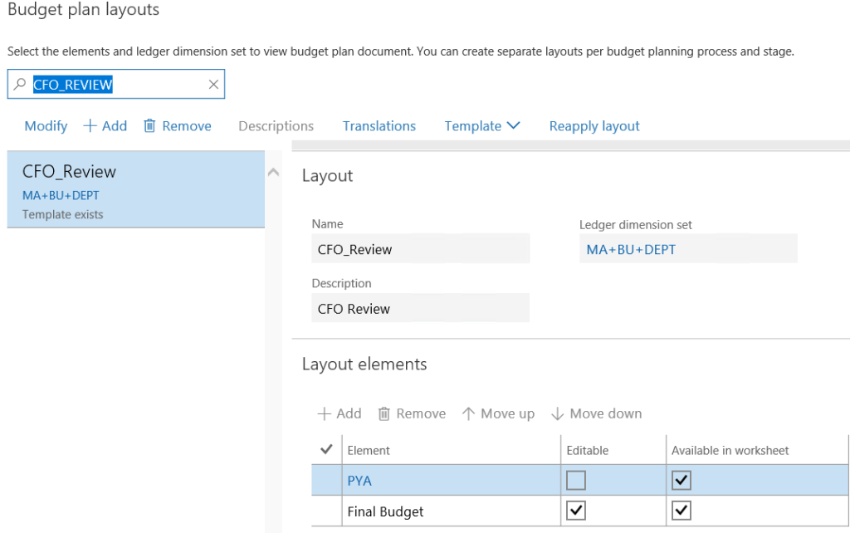Viewport: 850px width, 533px height.
Task: Click the search magnifier icon
Action: click(18, 84)
